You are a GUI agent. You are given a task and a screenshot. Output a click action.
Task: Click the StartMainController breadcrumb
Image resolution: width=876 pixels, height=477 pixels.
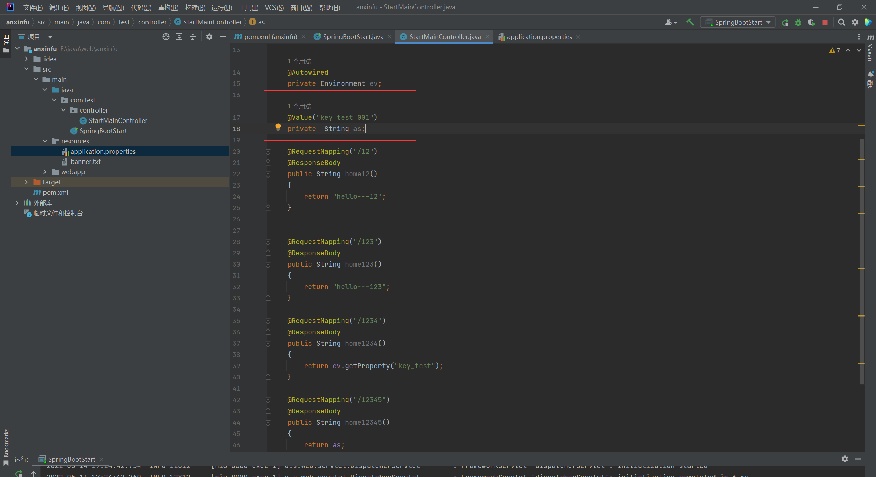pos(212,22)
